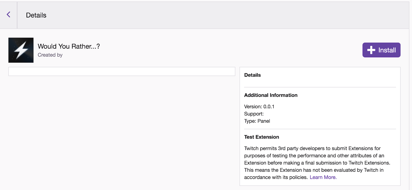Open the Learn More link
This screenshot has width=412, height=190.
click(323, 177)
